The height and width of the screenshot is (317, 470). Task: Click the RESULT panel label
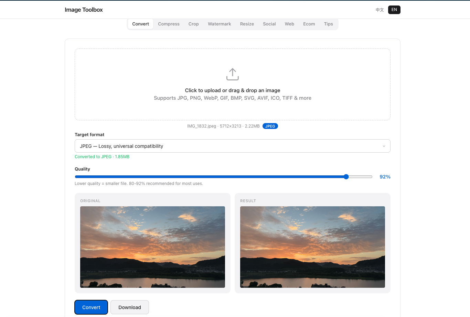coord(248,201)
